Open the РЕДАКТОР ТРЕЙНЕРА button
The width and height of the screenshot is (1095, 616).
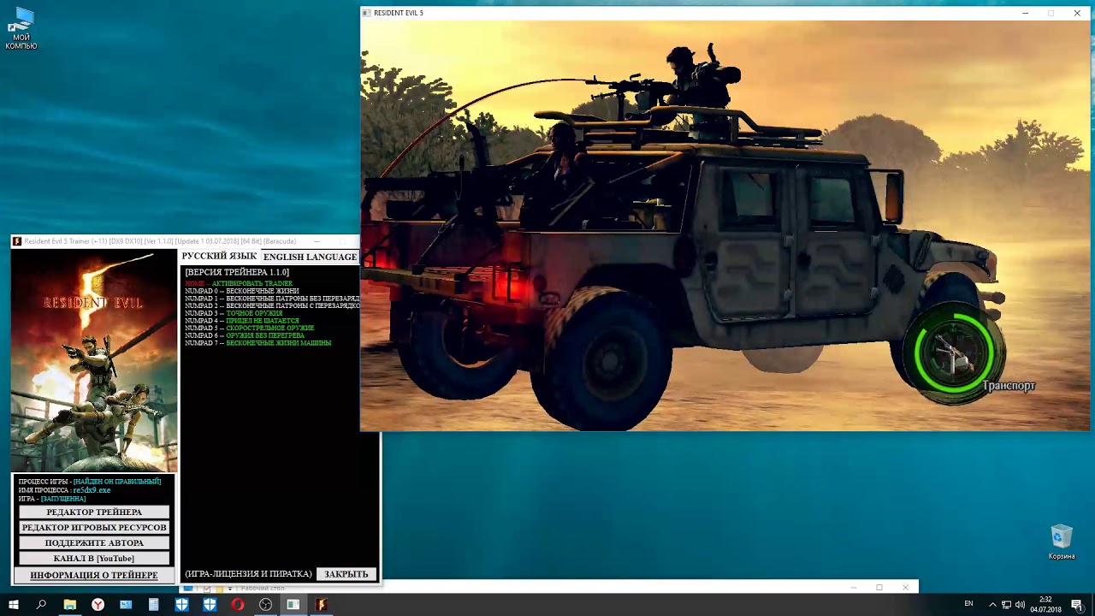94,512
